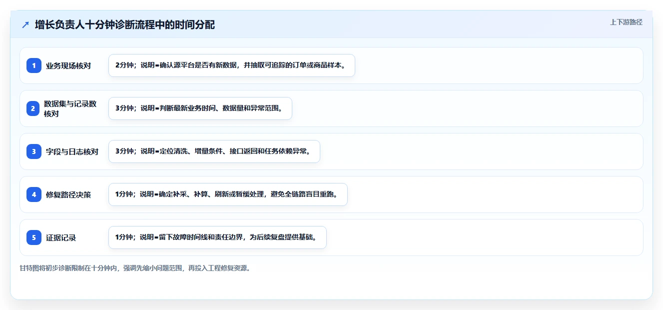The height and width of the screenshot is (310, 663).
Task: Click the 修复路径决策 step label
Action: 68,194
